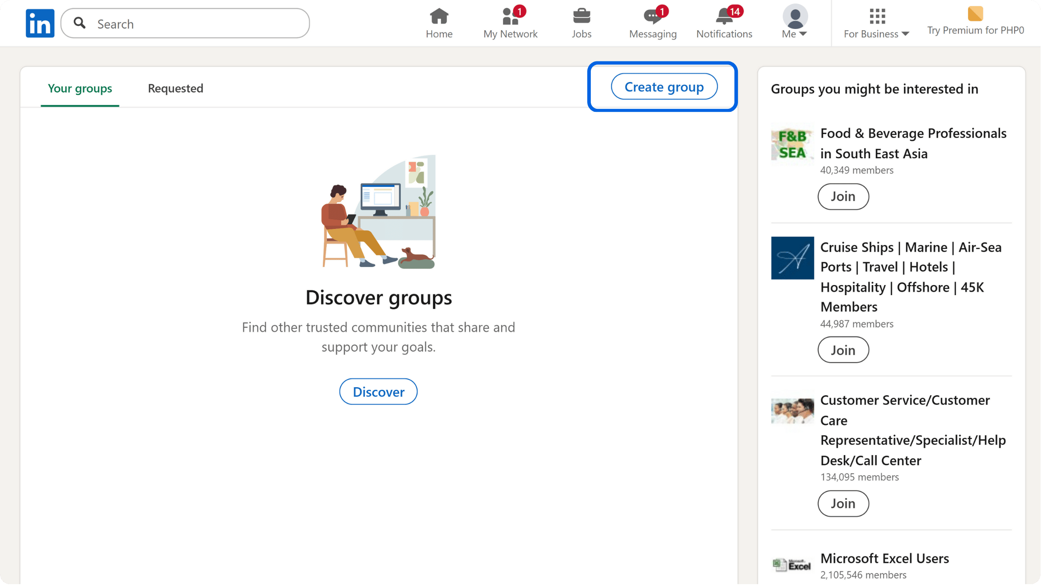Click the Create group button
This screenshot has width=1041, height=585.
664,86
